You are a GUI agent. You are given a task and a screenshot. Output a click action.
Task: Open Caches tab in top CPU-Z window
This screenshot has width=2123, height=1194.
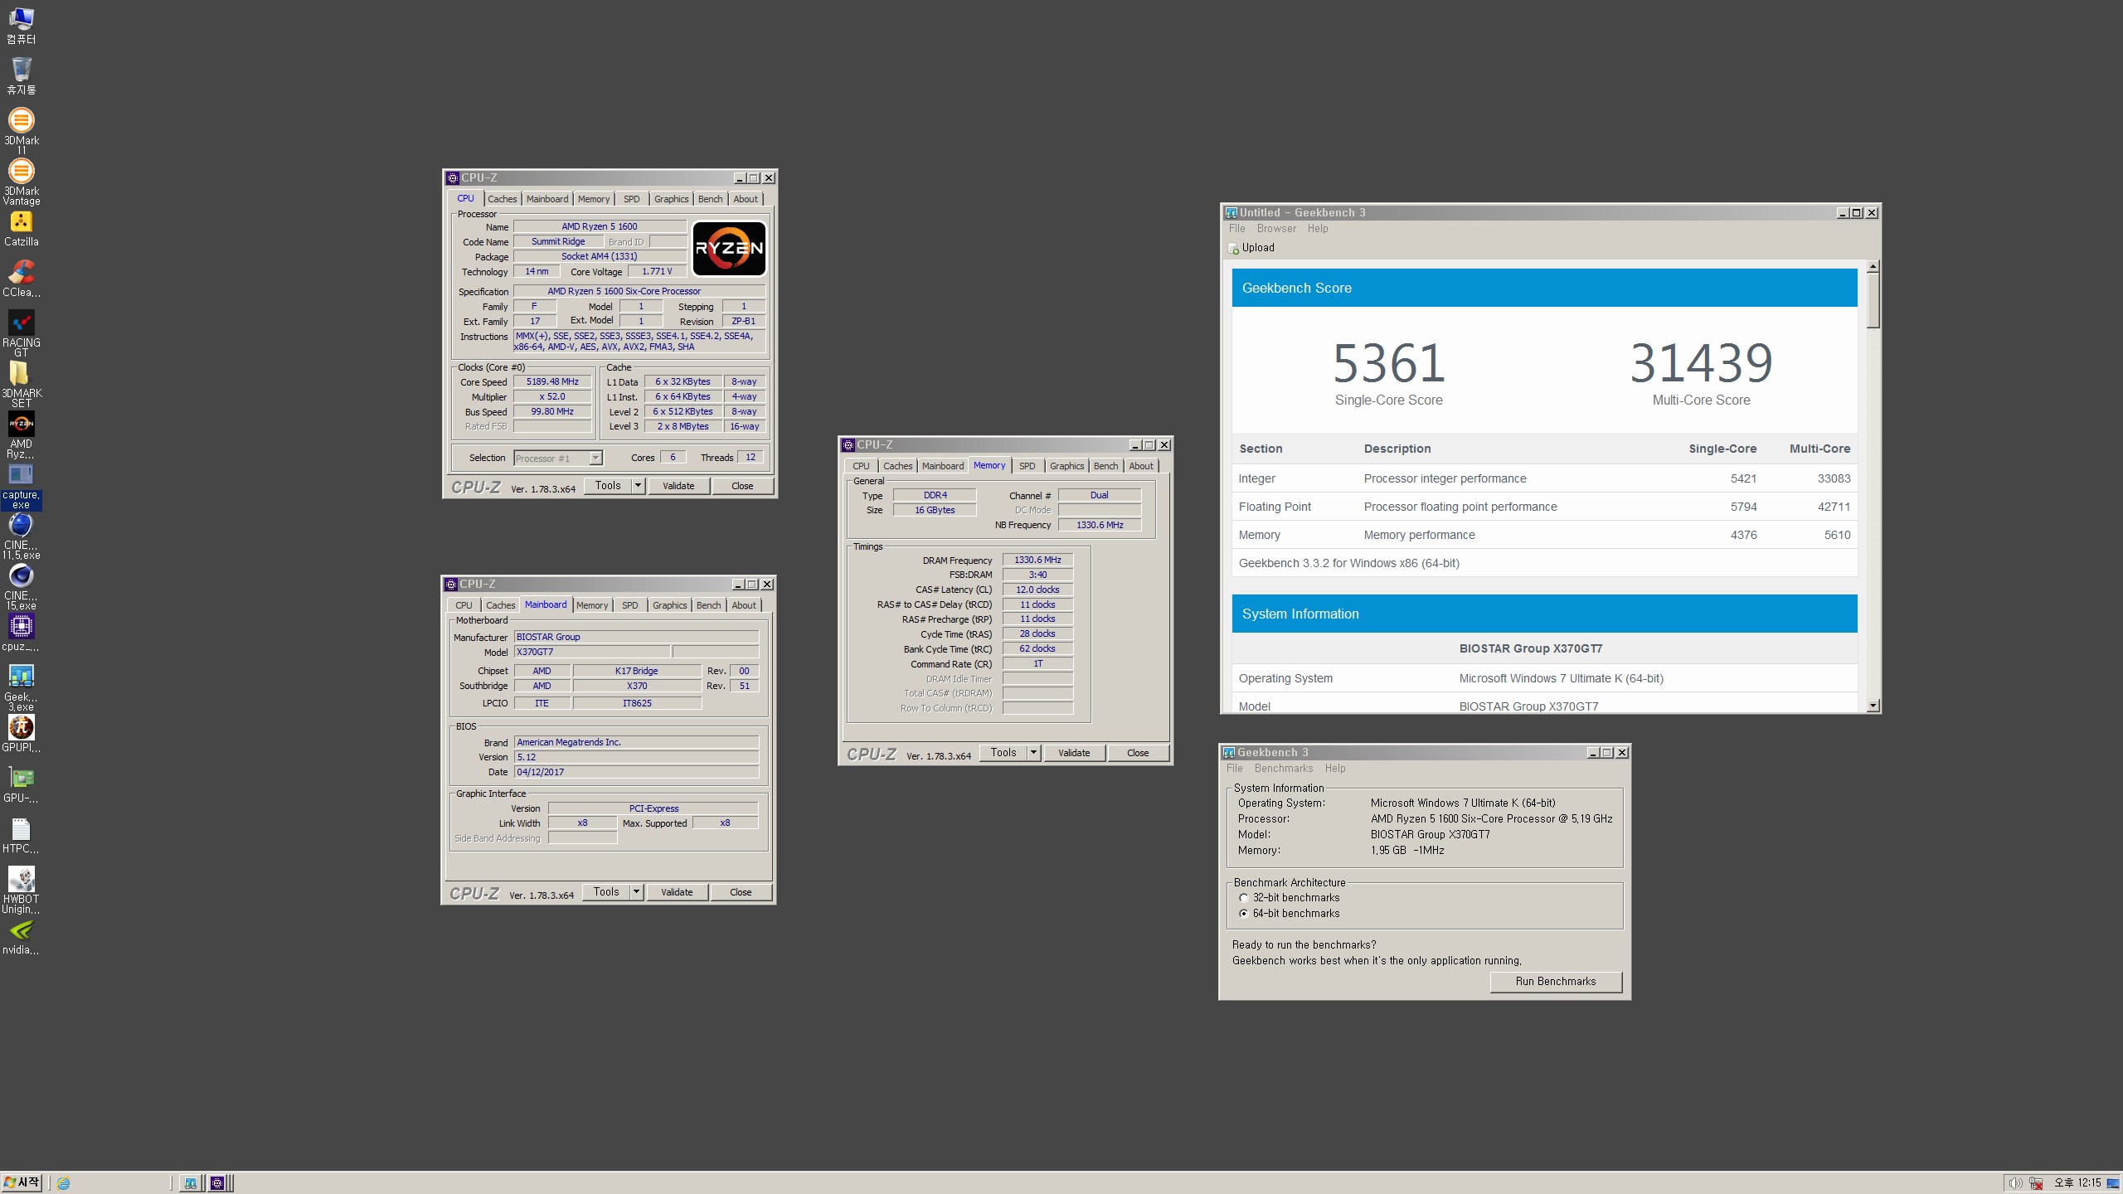click(502, 199)
